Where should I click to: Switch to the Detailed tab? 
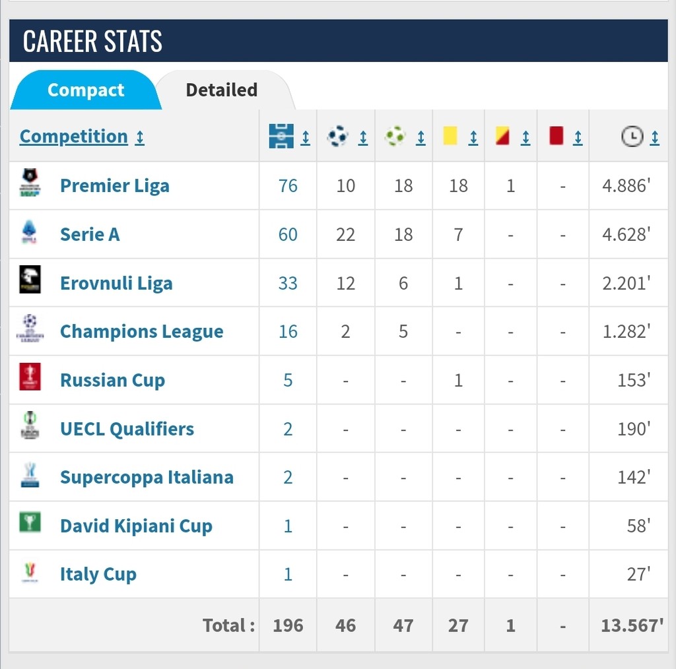pyautogui.click(x=222, y=90)
